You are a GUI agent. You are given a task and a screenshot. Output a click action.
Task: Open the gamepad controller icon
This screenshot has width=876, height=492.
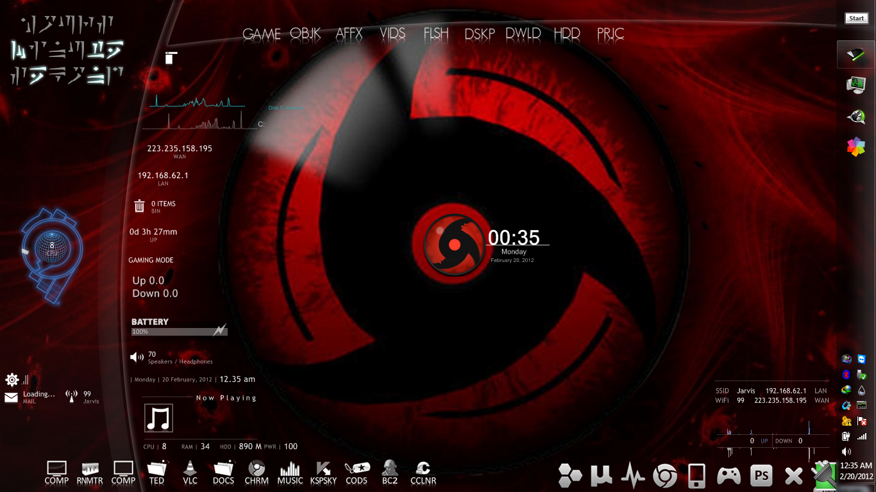point(729,476)
